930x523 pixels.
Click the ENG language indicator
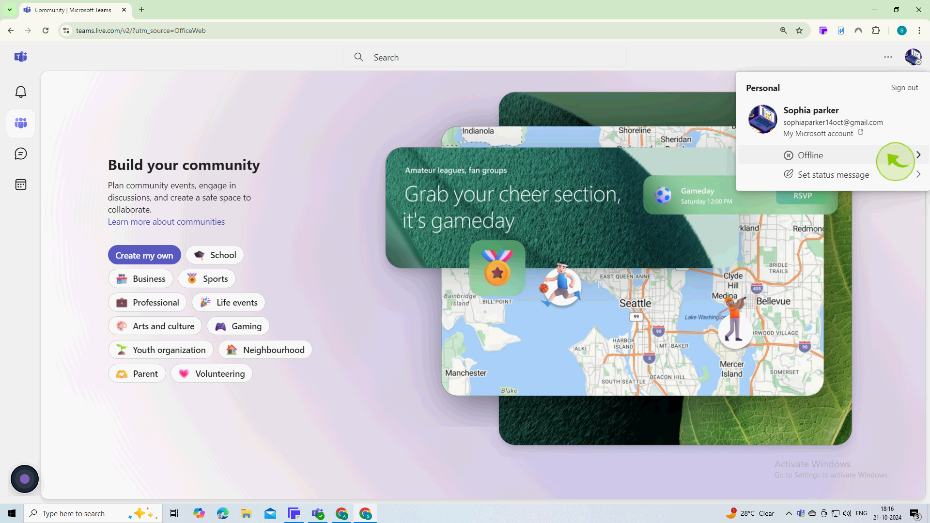[x=861, y=513]
